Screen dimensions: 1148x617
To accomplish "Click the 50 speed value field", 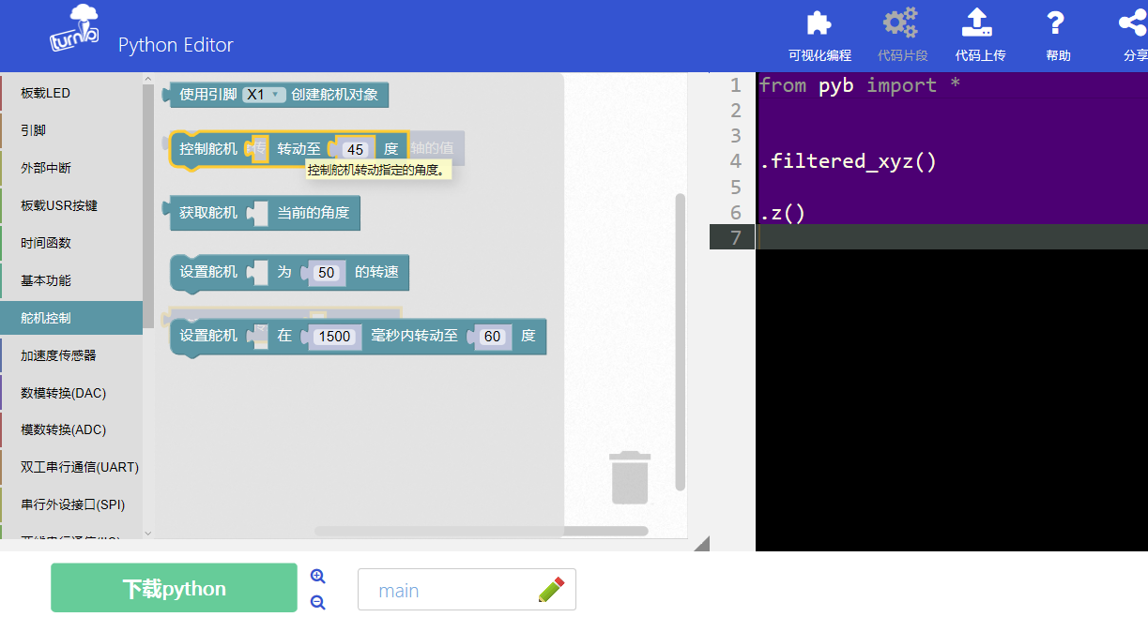I will (327, 273).
